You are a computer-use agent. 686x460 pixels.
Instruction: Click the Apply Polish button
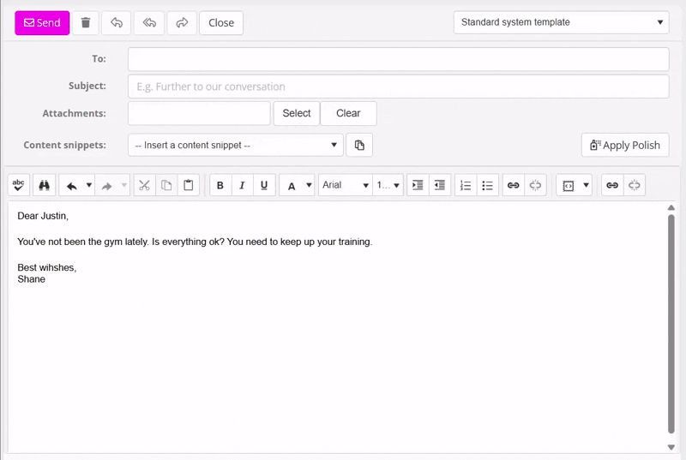coord(625,146)
